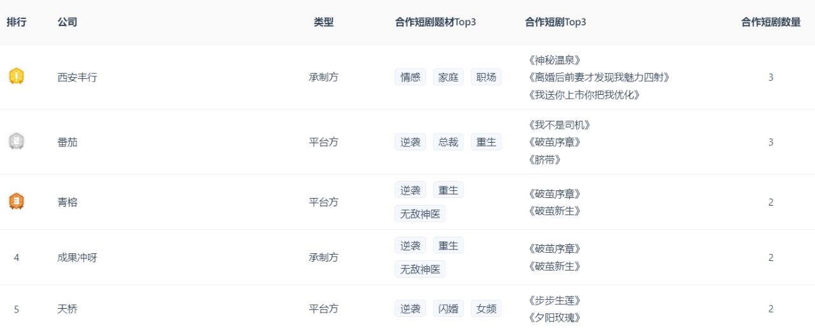
Task: Click the 女频 genre tag
Action: [486, 309]
